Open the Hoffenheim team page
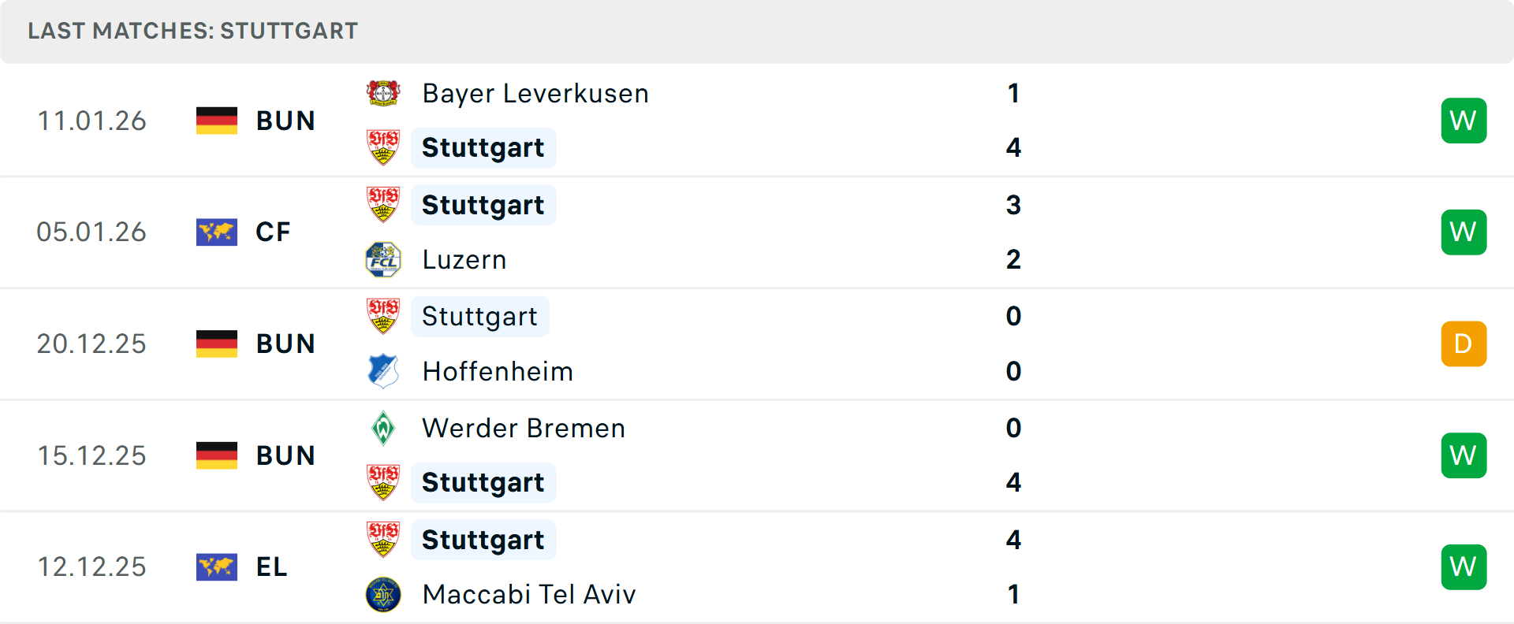 498,371
